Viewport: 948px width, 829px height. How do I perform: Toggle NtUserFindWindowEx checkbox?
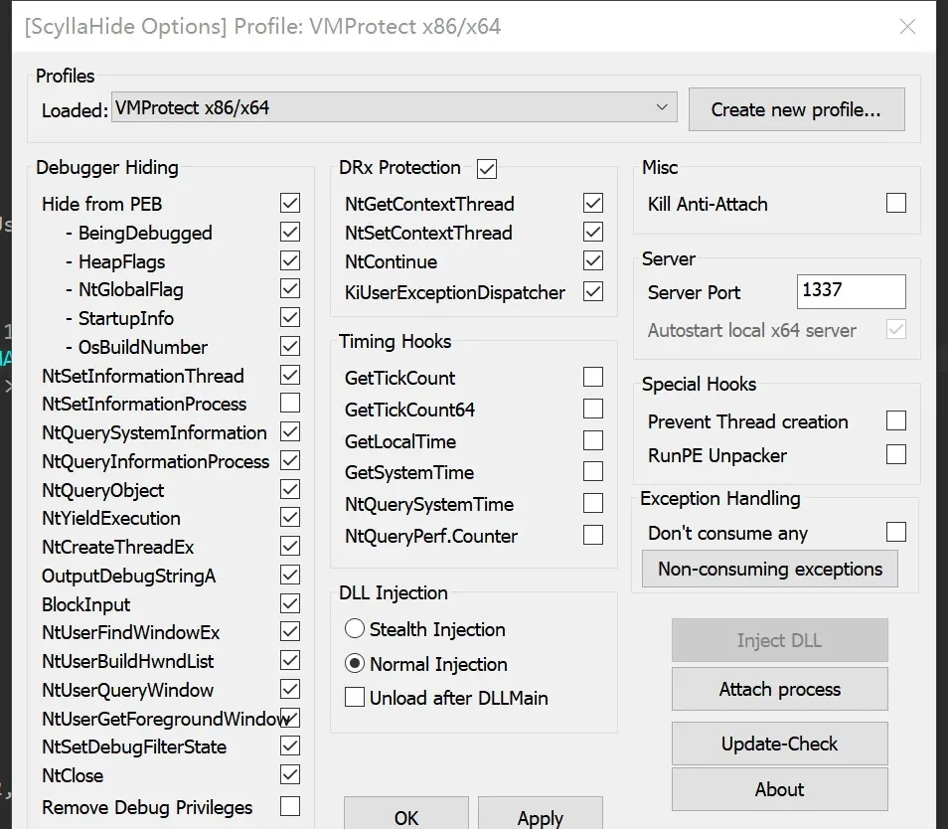(x=290, y=632)
